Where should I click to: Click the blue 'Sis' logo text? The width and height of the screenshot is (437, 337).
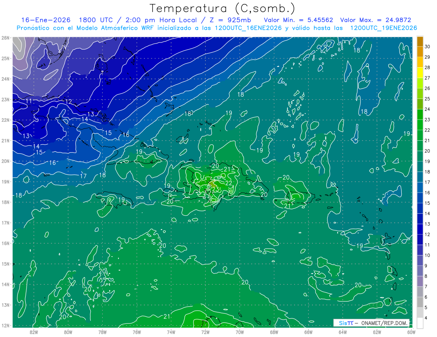coord(343,323)
